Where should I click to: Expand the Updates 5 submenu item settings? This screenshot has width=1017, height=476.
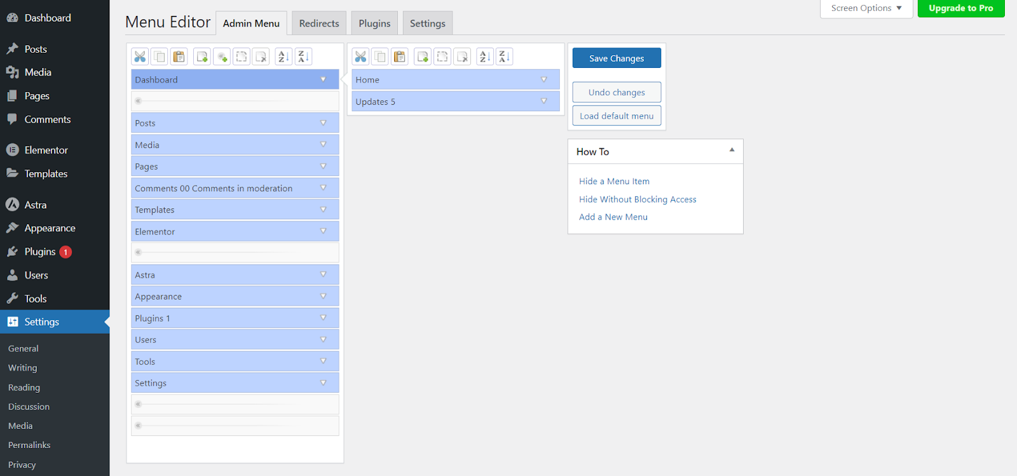pyautogui.click(x=543, y=102)
